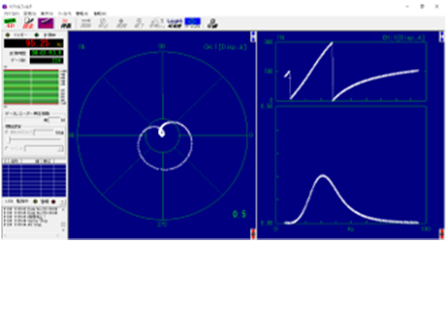Click the blue arrows at right plot panel top-right
This screenshot has height=321, width=447.
coord(441,37)
